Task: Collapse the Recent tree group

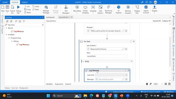Action: pyautogui.click(x=6, y=28)
